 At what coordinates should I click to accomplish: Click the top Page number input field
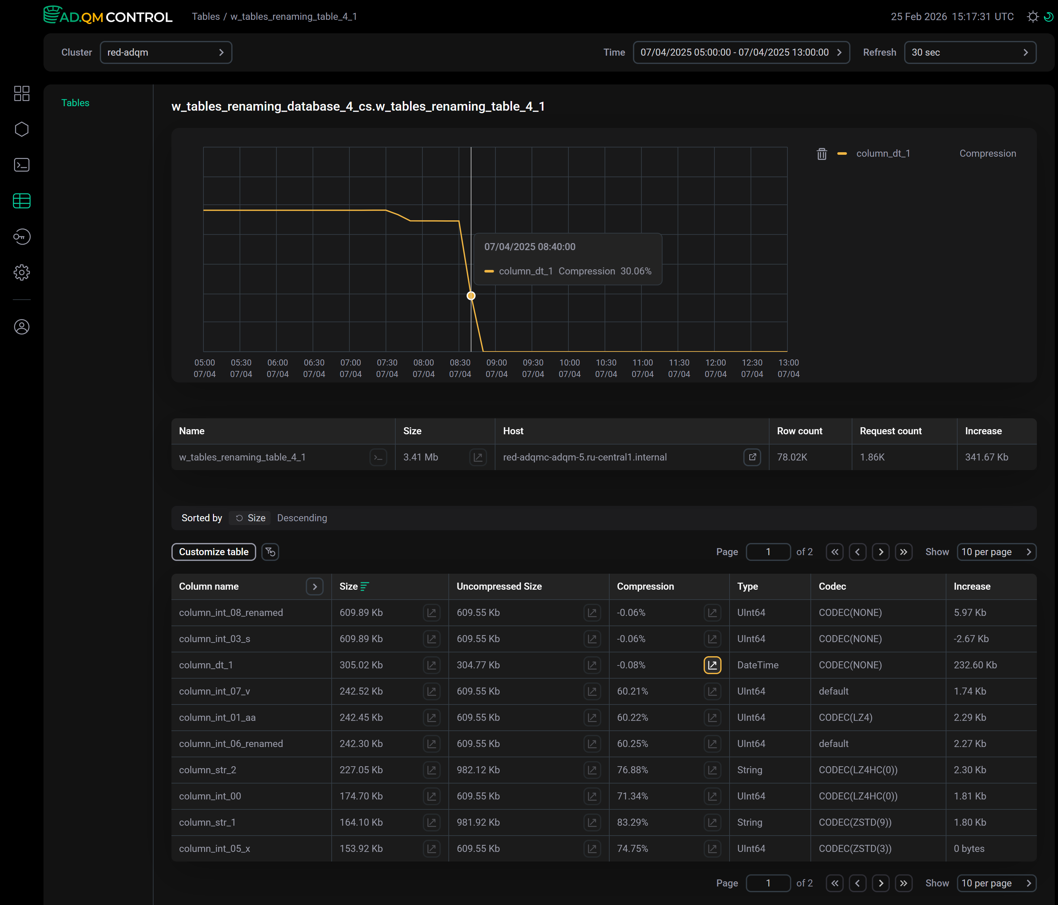pos(768,552)
